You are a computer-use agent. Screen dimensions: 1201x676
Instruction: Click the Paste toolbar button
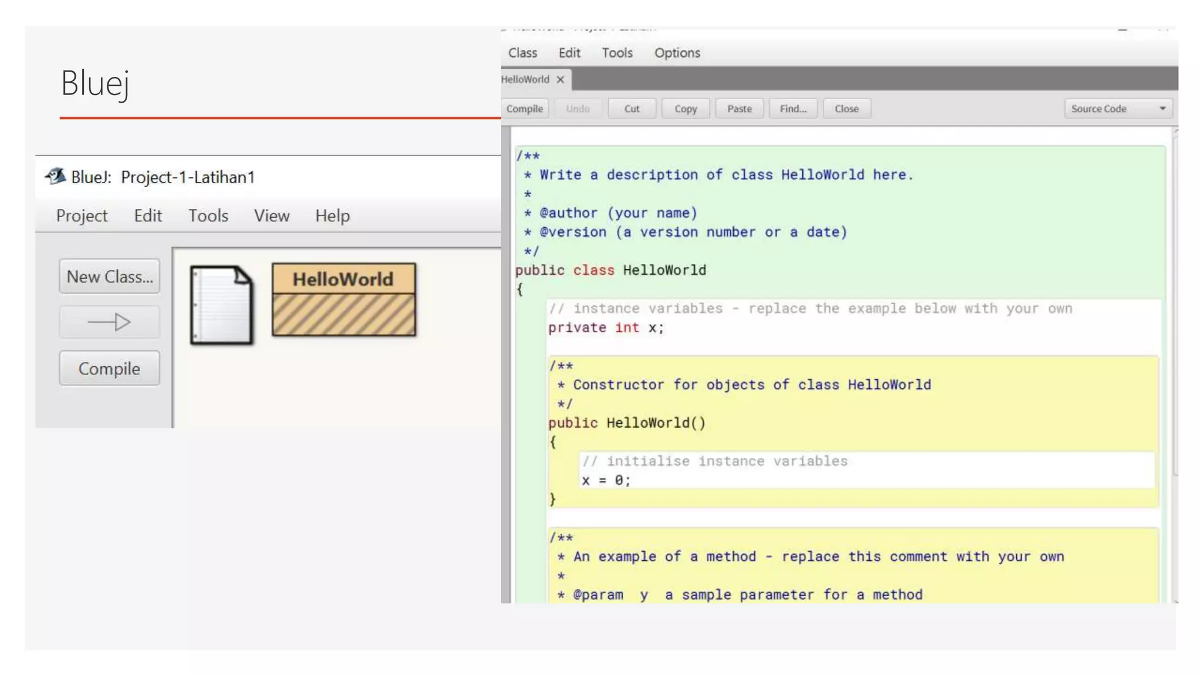(739, 109)
